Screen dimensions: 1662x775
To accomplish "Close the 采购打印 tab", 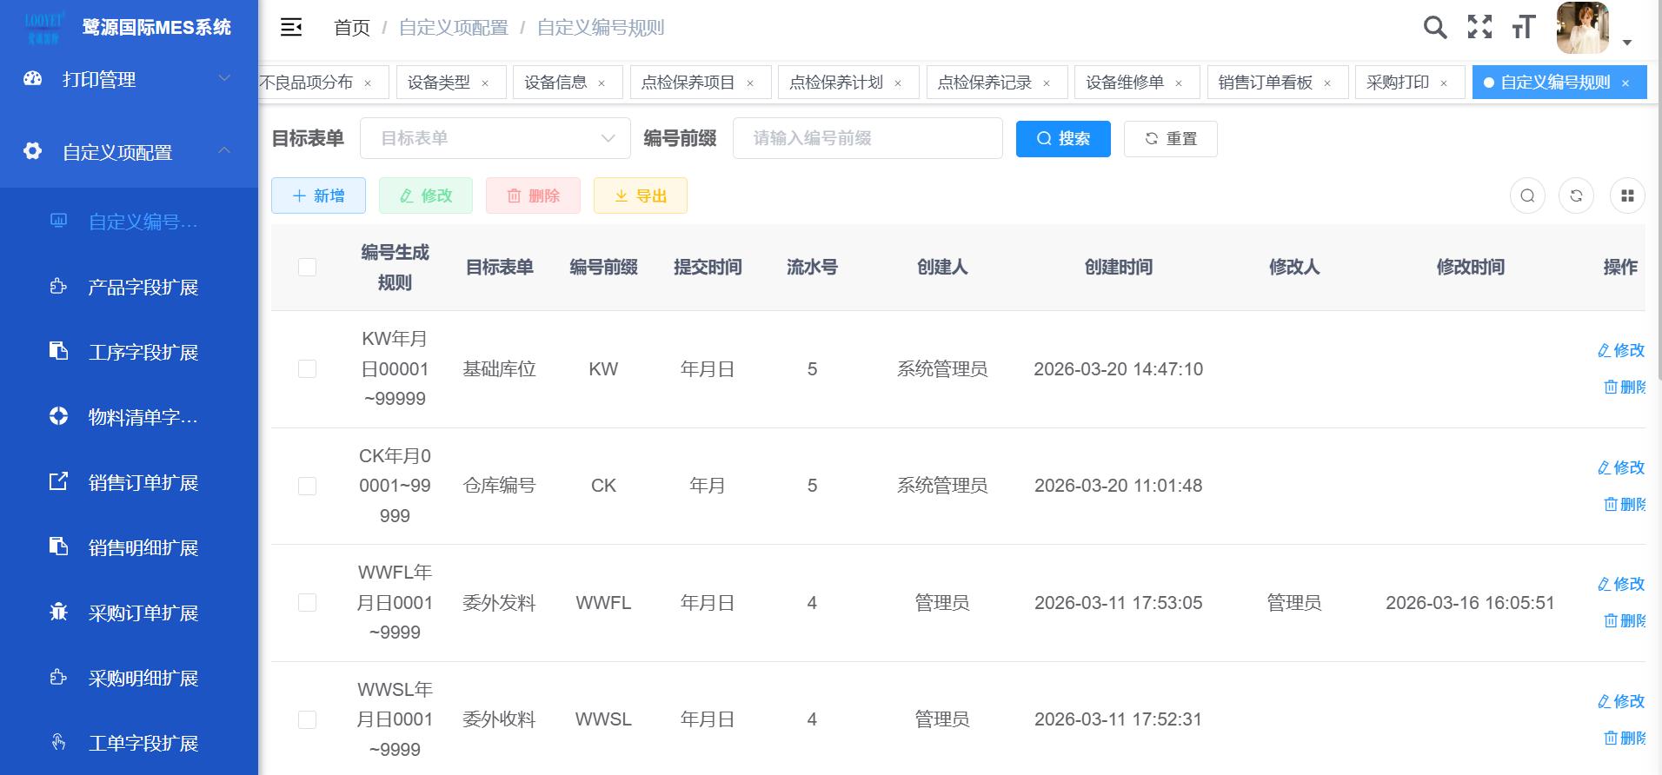I will click(x=1444, y=83).
